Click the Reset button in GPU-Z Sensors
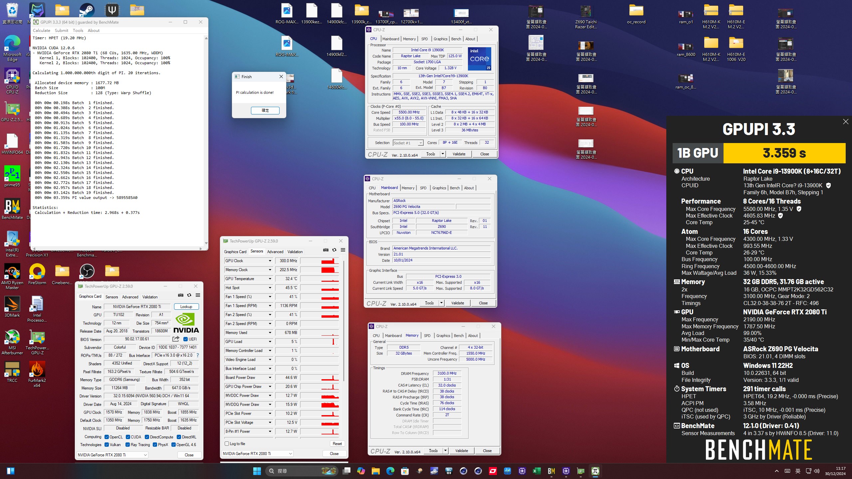The height and width of the screenshot is (479, 852). coord(337,443)
